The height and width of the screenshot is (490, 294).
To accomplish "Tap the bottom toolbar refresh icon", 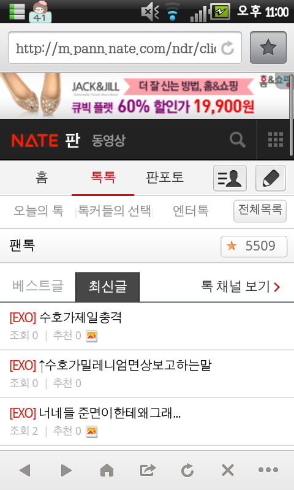I will click(x=187, y=470).
